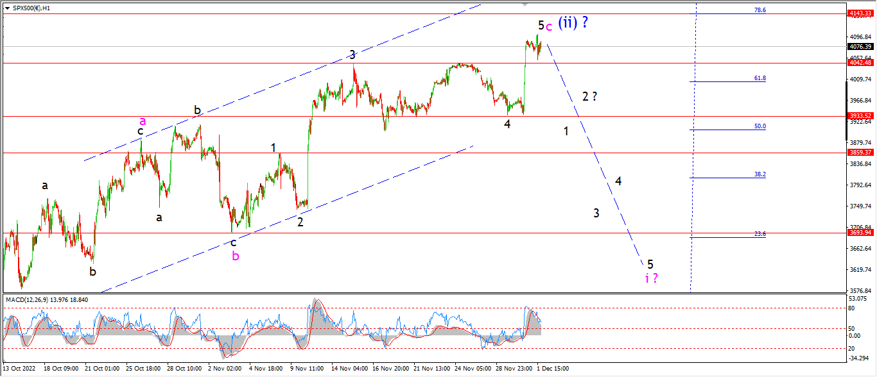Open the SPX500(€),H1 chart dropdown arrow
877x377 pixels.
tap(7, 8)
